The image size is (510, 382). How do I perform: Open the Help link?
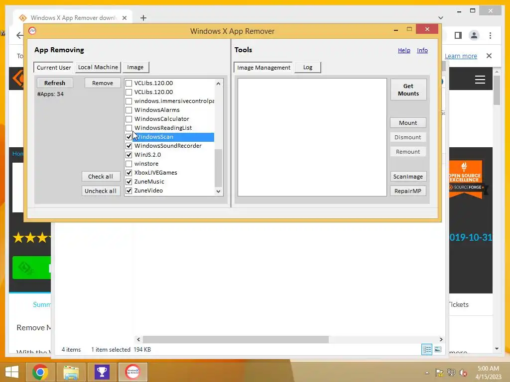point(404,50)
